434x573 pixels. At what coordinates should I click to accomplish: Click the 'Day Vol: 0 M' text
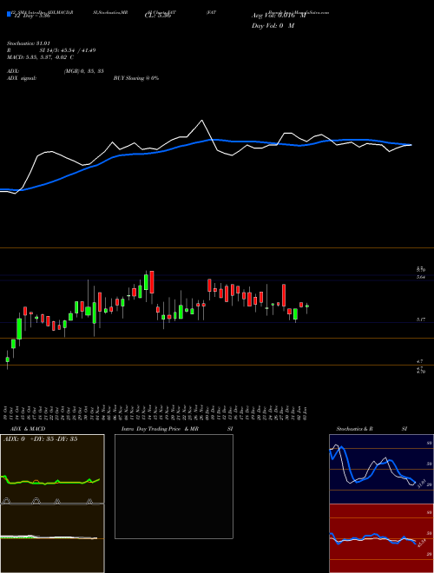pyautogui.click(x=273, y=26)
